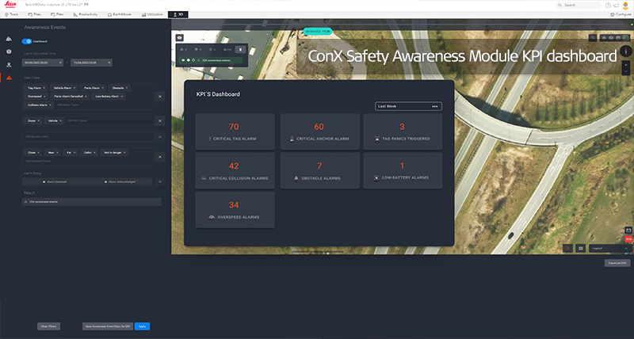
Task: Click the Apply button
Action: click(x=142, y=326)
